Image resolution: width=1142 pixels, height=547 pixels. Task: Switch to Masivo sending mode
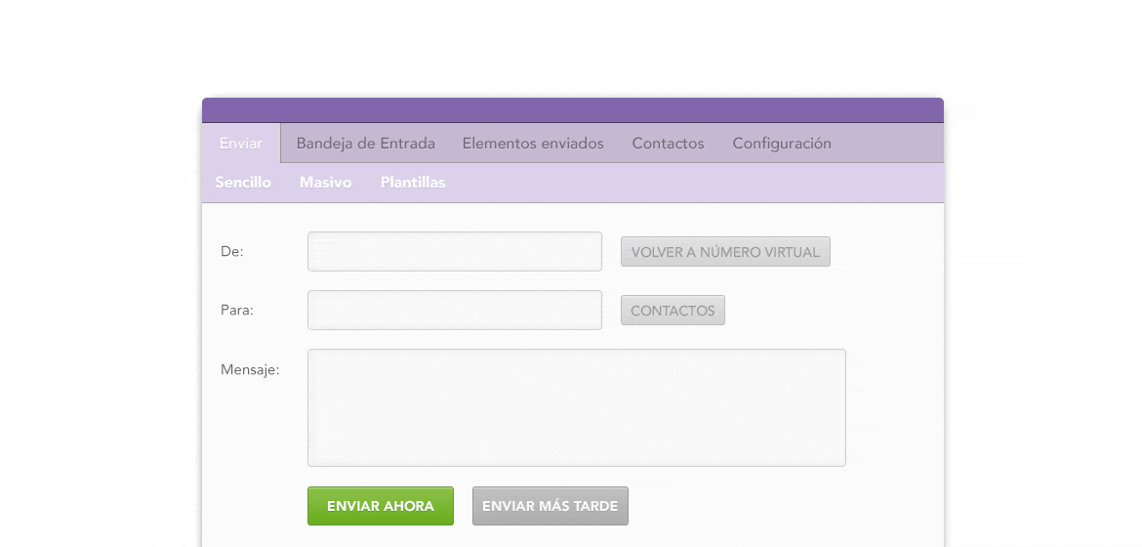[326, 183]
